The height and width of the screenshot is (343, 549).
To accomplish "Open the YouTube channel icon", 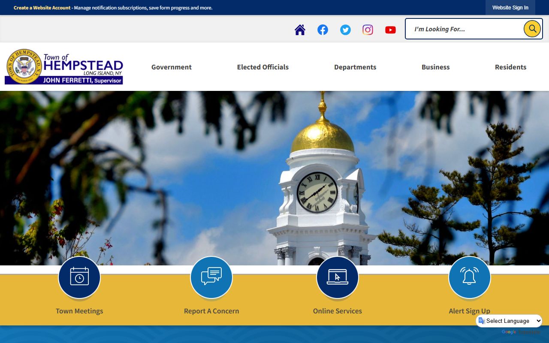I will pyautogui.click(x=390, y=30).
